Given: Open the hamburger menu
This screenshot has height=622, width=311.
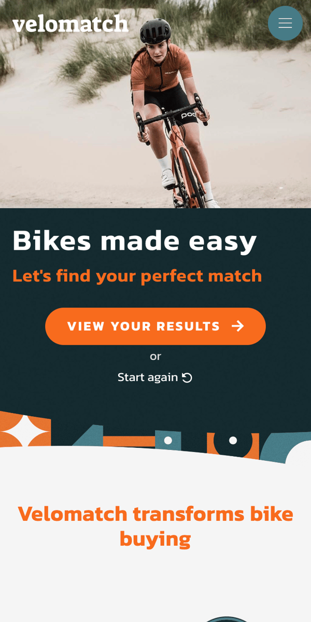Looking at the screenshot, I should [285, 23].
